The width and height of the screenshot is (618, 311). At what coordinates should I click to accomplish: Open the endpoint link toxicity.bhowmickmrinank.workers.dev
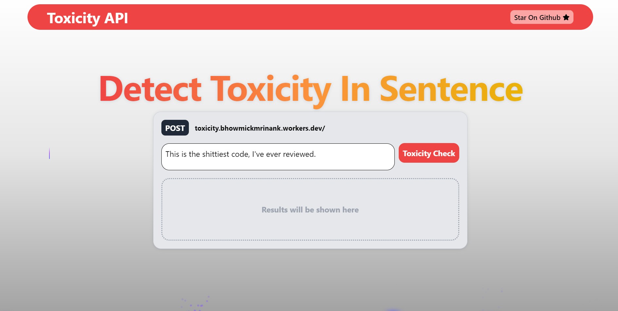pos(260,128)
